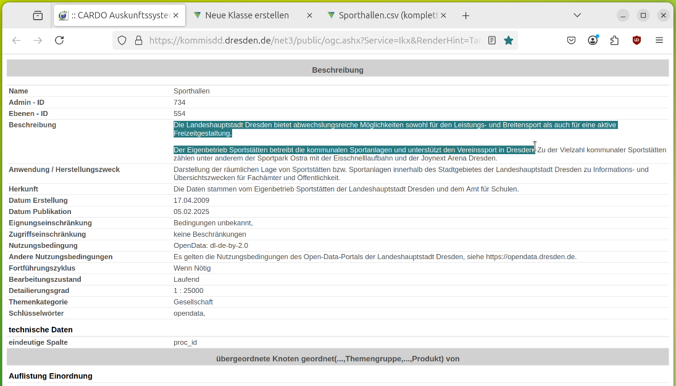Click the date 17.04.2009

click(191, 201)
